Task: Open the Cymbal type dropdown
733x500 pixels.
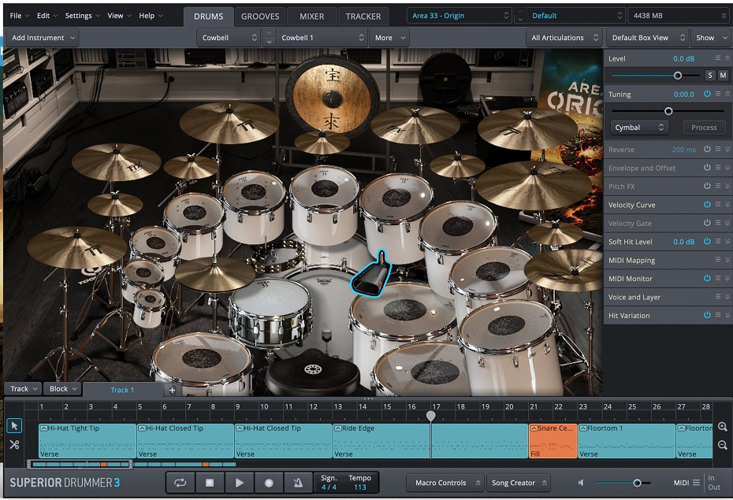Action: [638, 127]
